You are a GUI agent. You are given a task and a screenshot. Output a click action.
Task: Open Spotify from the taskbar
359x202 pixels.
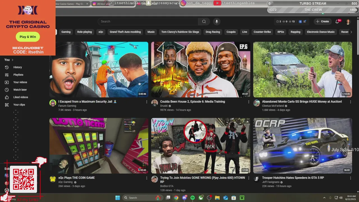192,198
